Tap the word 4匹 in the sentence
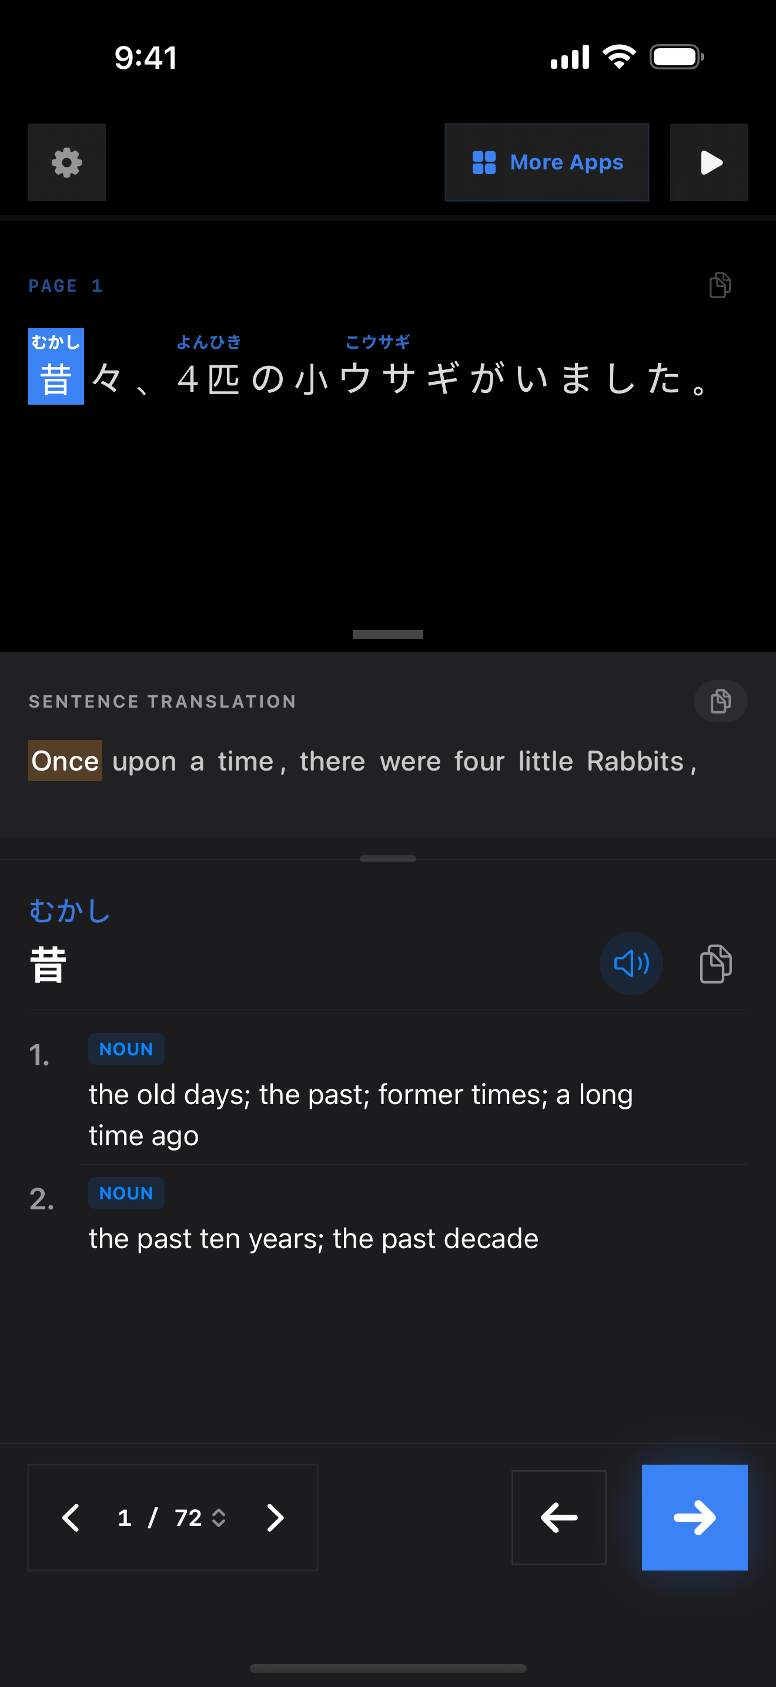 tap(209, 378)
